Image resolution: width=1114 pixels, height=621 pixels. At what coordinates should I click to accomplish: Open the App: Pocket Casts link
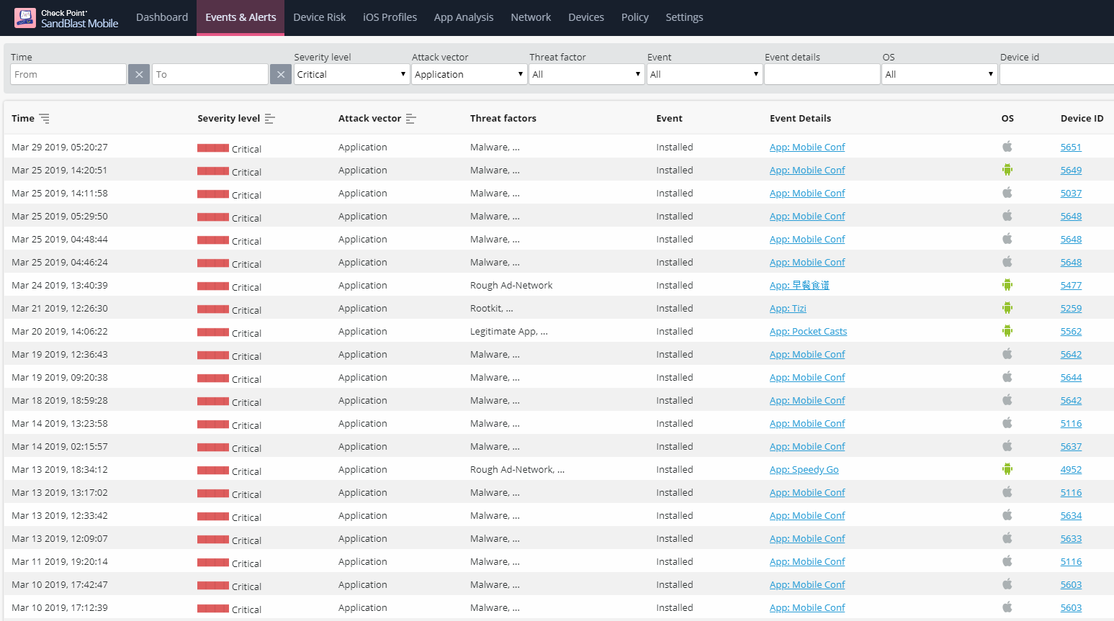pyautogui.click(x=808, y=331)
